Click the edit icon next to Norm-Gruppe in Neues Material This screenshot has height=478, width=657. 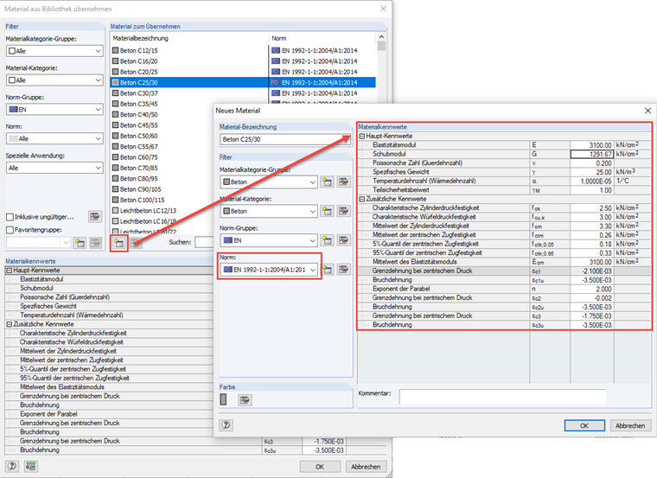(343, 240)
